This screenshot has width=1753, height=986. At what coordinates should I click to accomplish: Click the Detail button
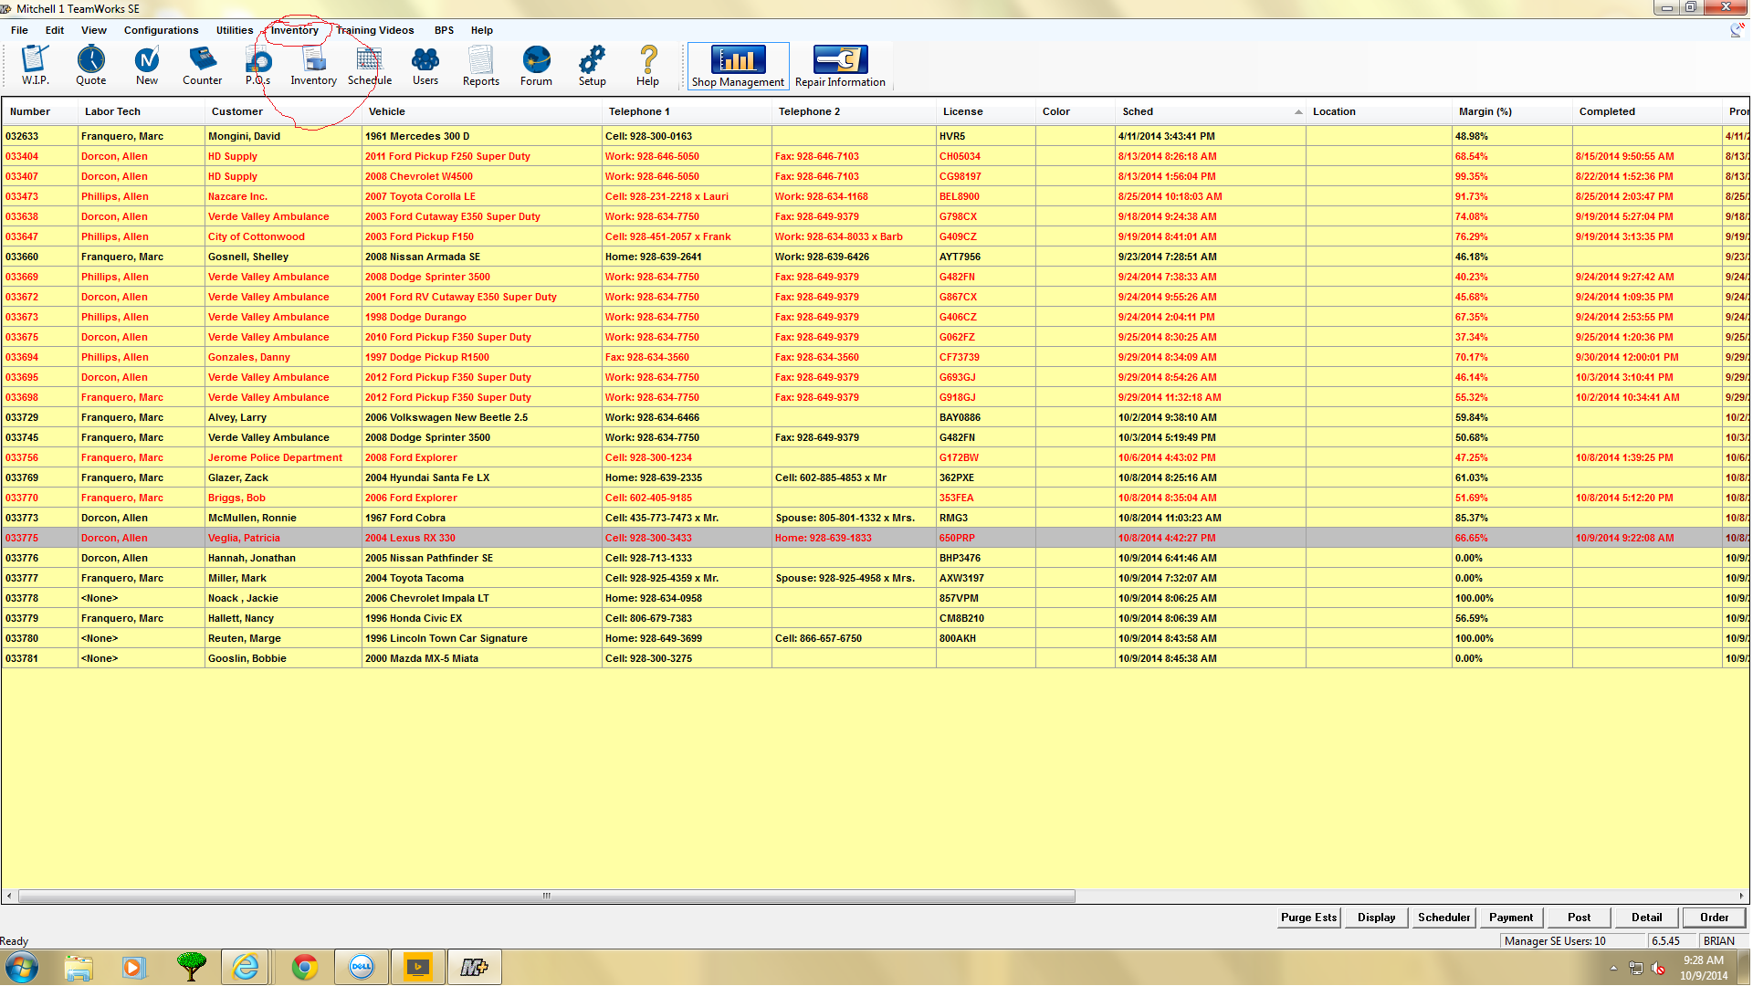(x=1646, y=918)
